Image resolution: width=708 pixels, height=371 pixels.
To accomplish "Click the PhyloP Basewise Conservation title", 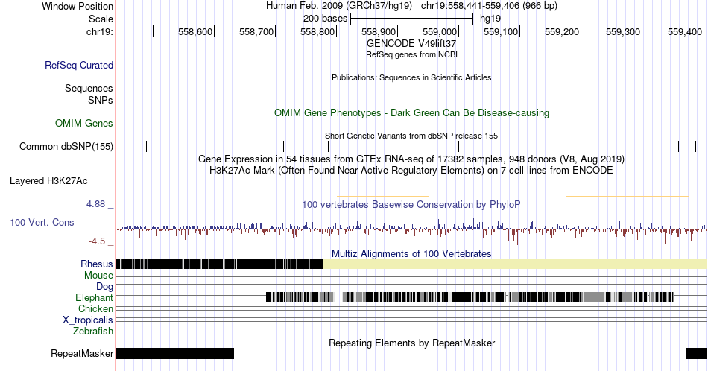I will click(411, 204).
